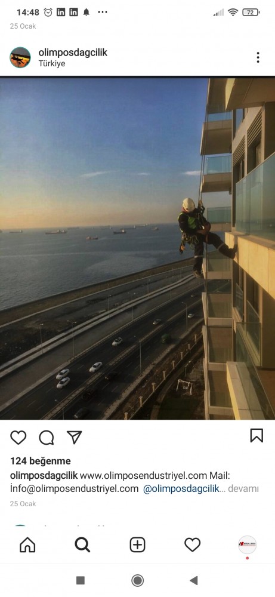Tap Android back navigation triangle

click(x=194, y=580)
